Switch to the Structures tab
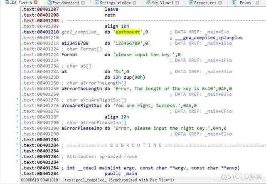Viewport: 266px width, 184px height. tap(205, 2)
